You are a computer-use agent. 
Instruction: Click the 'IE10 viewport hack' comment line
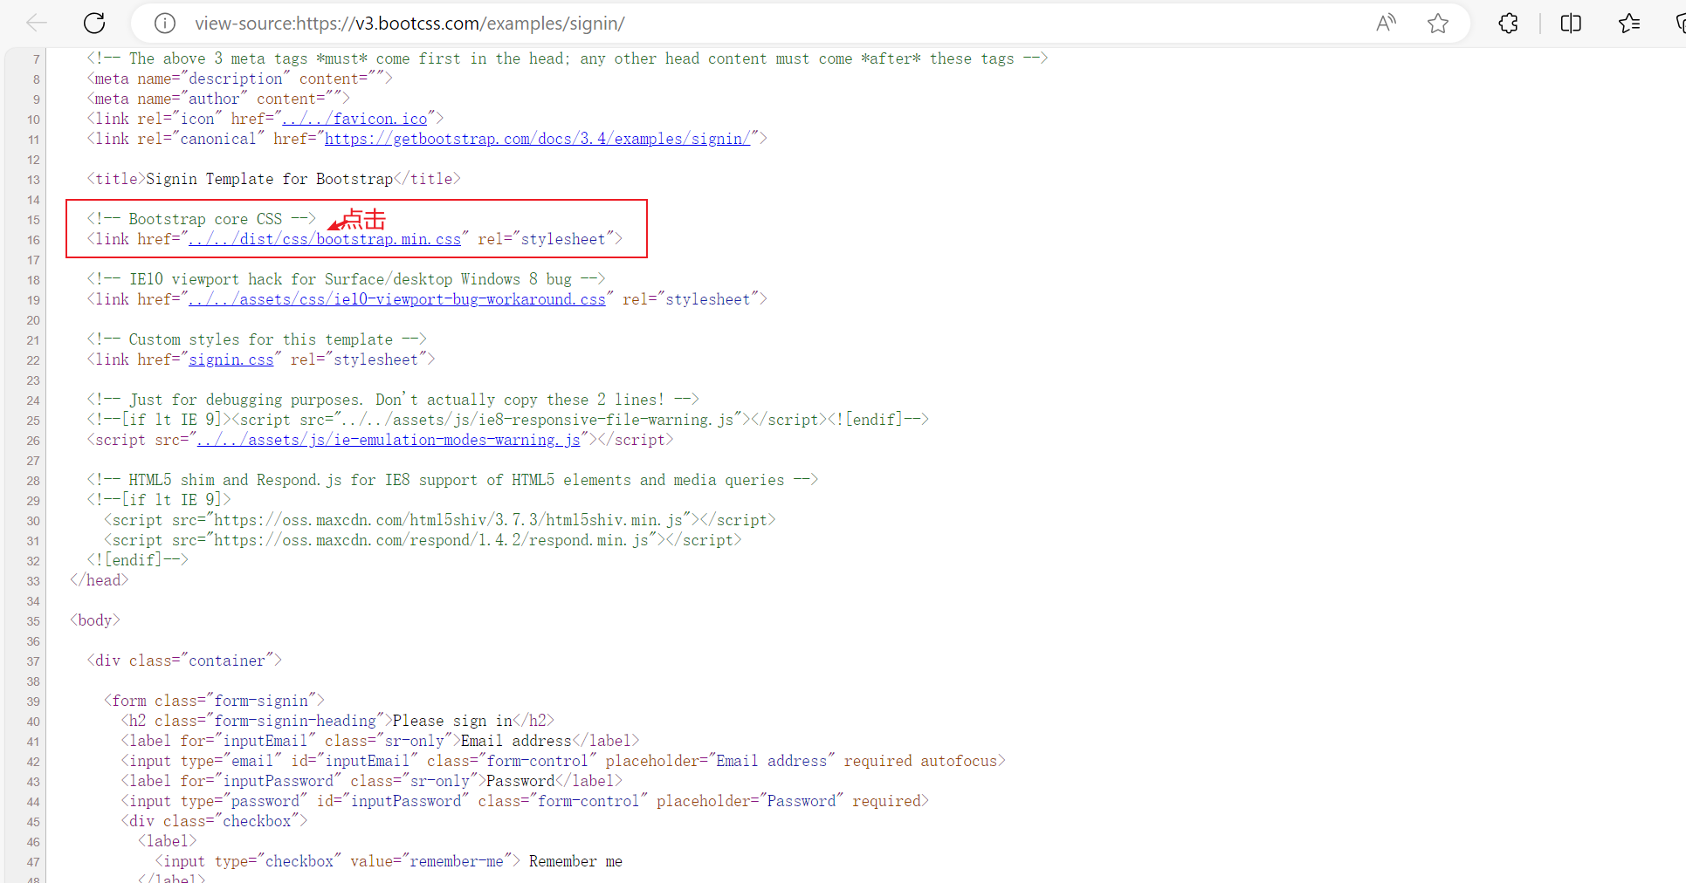click(346, 279)
